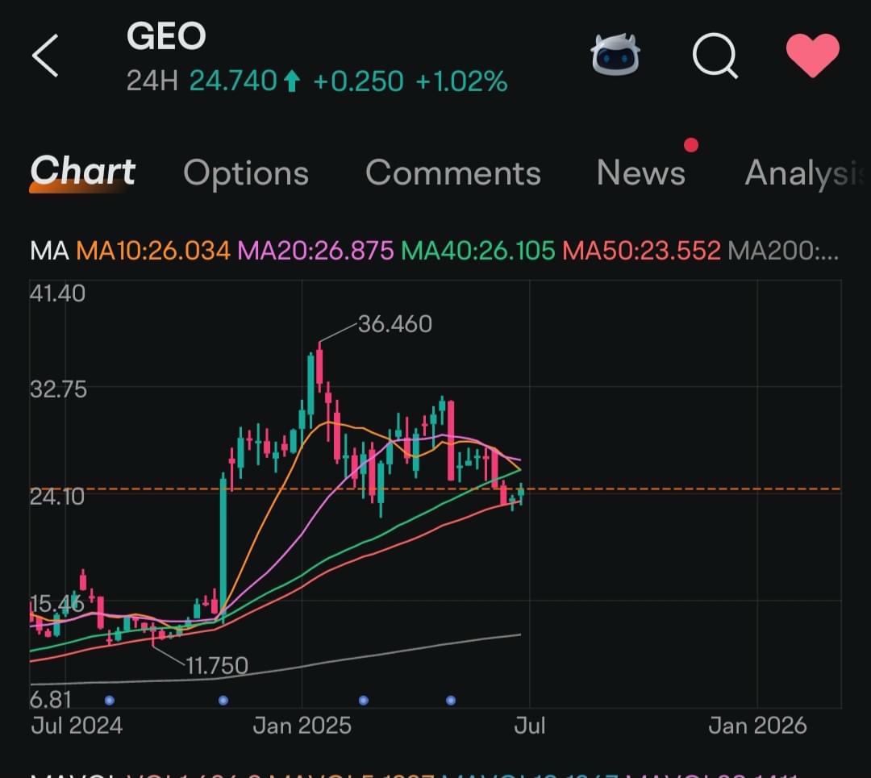This screenshot has height=778, width=871.
Task: Tap the first blue event dot after Jul 2024
Action: click(x=110, y=701)
